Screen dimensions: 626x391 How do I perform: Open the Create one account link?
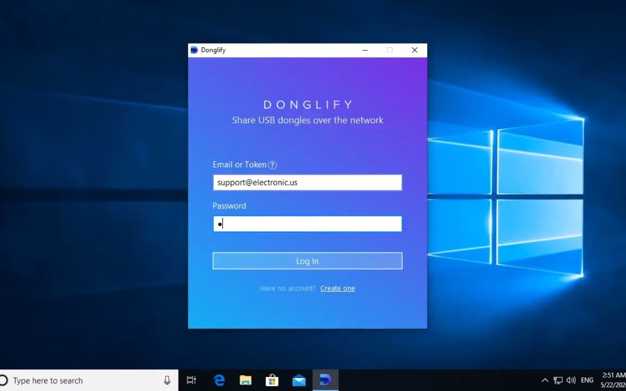(337, 288)
